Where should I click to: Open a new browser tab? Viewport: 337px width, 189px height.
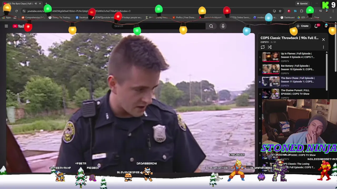(46, 4)
